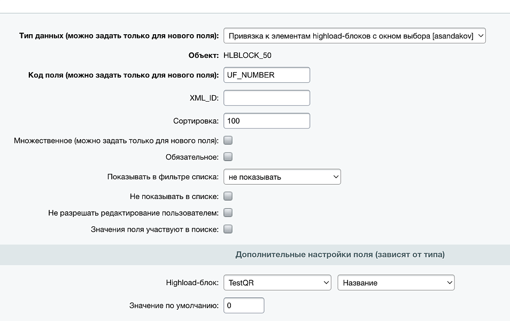Select the Сортировка input showing 100
This screenshot has width=510, height=321.
click(266, 120)
